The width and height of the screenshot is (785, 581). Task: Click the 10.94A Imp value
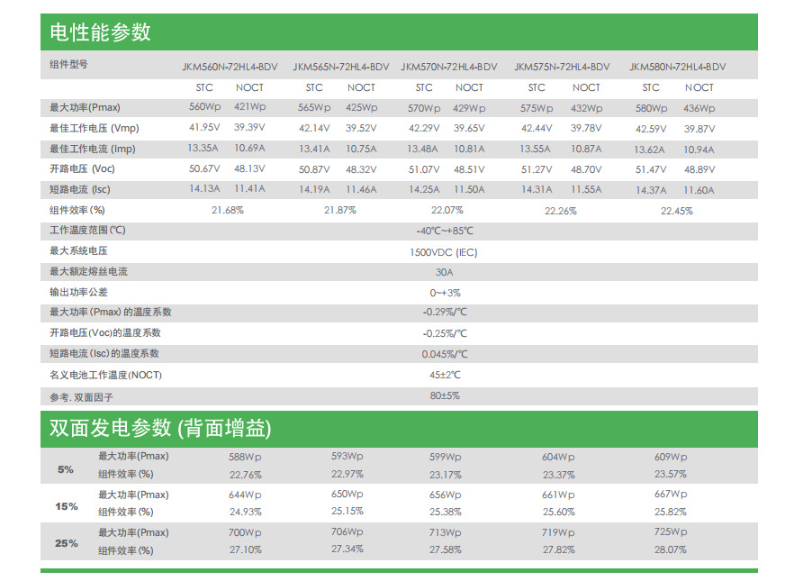tap(699, 150)
